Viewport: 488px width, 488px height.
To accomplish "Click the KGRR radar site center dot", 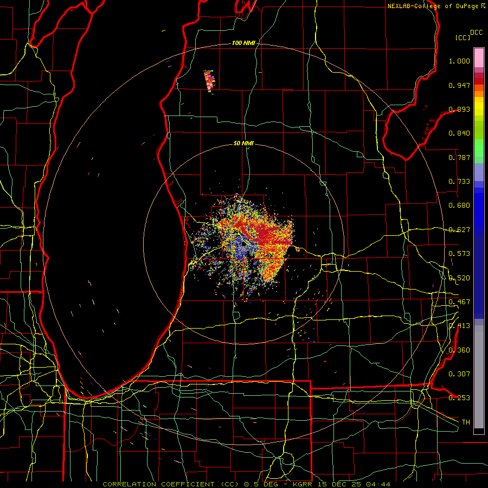I will (243, 245).
